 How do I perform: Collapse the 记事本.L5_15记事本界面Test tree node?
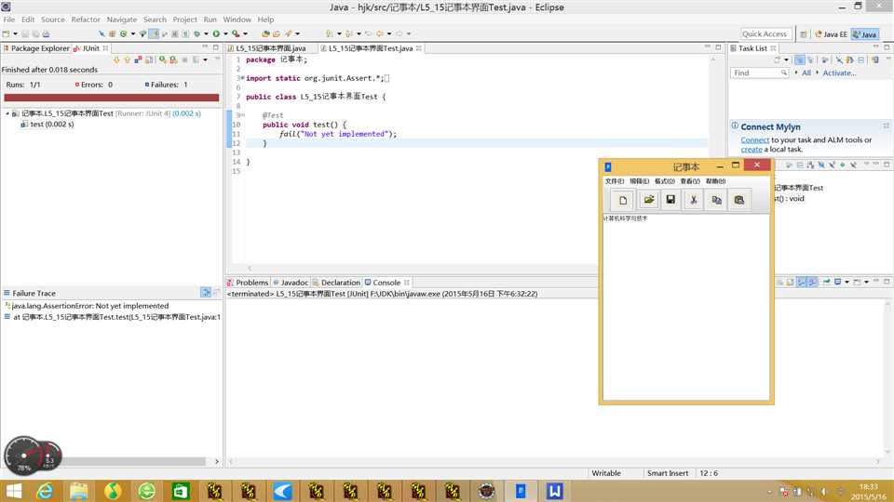tap(7, 113)
